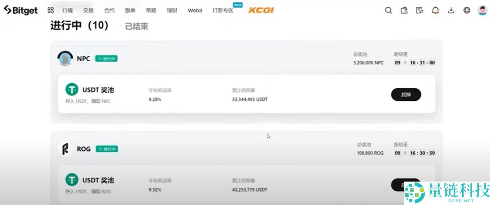490x205 pixels.
Task: Open the 跟单 menu
Action: [130, 11]
